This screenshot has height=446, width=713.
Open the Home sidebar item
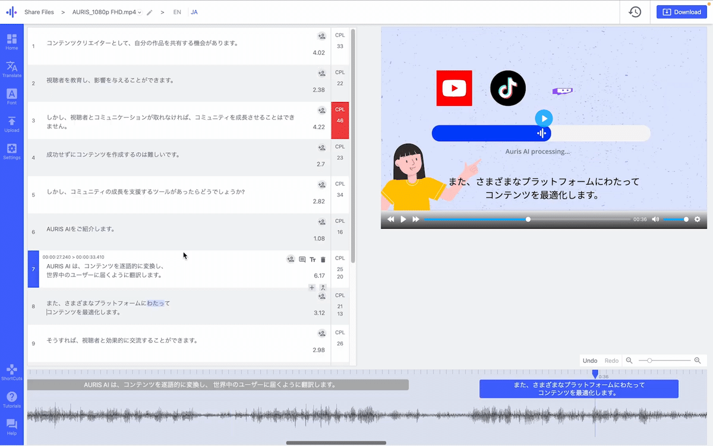(x=12, y=42)
